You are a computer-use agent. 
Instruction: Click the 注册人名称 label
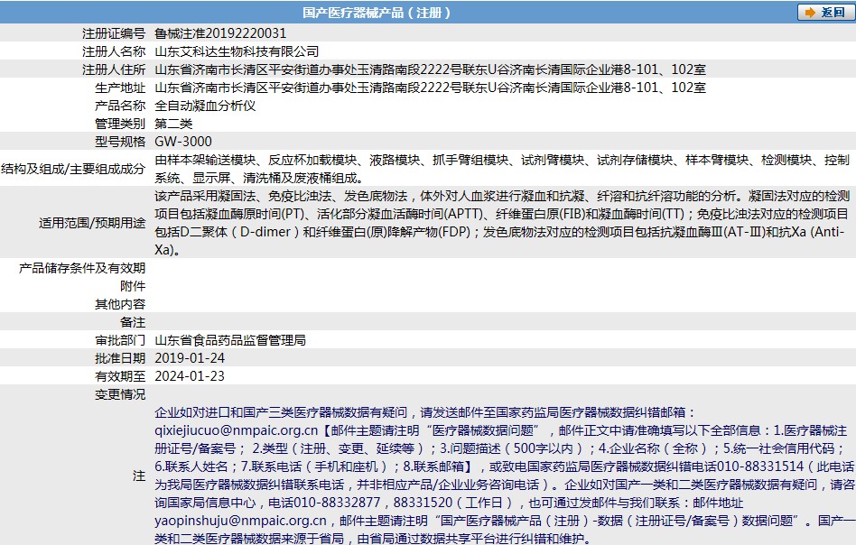click(x=114, y=51)
